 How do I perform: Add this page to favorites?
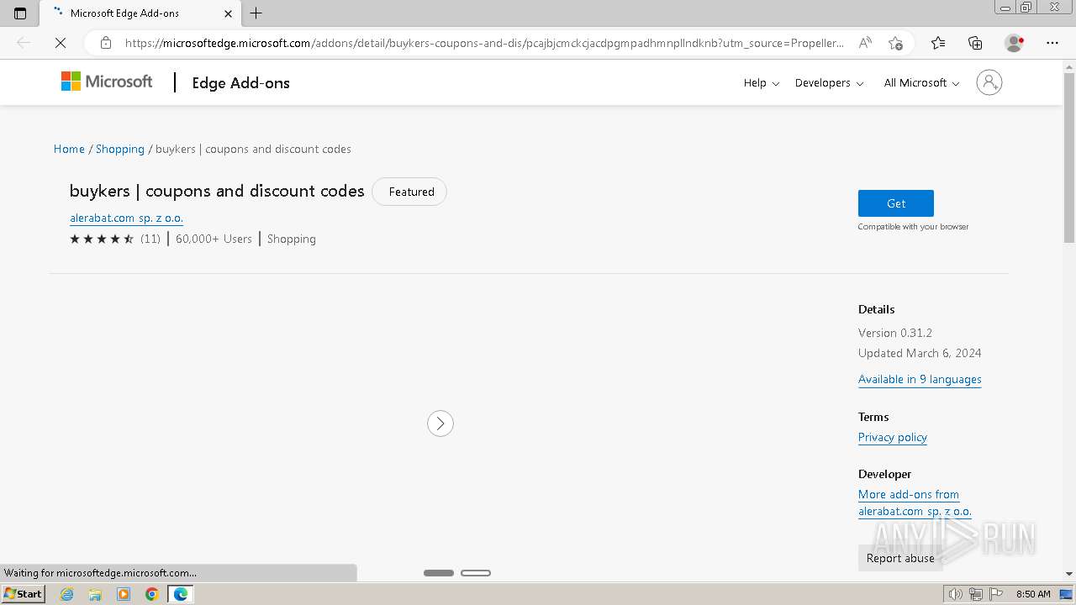click(x=896, y=43)
